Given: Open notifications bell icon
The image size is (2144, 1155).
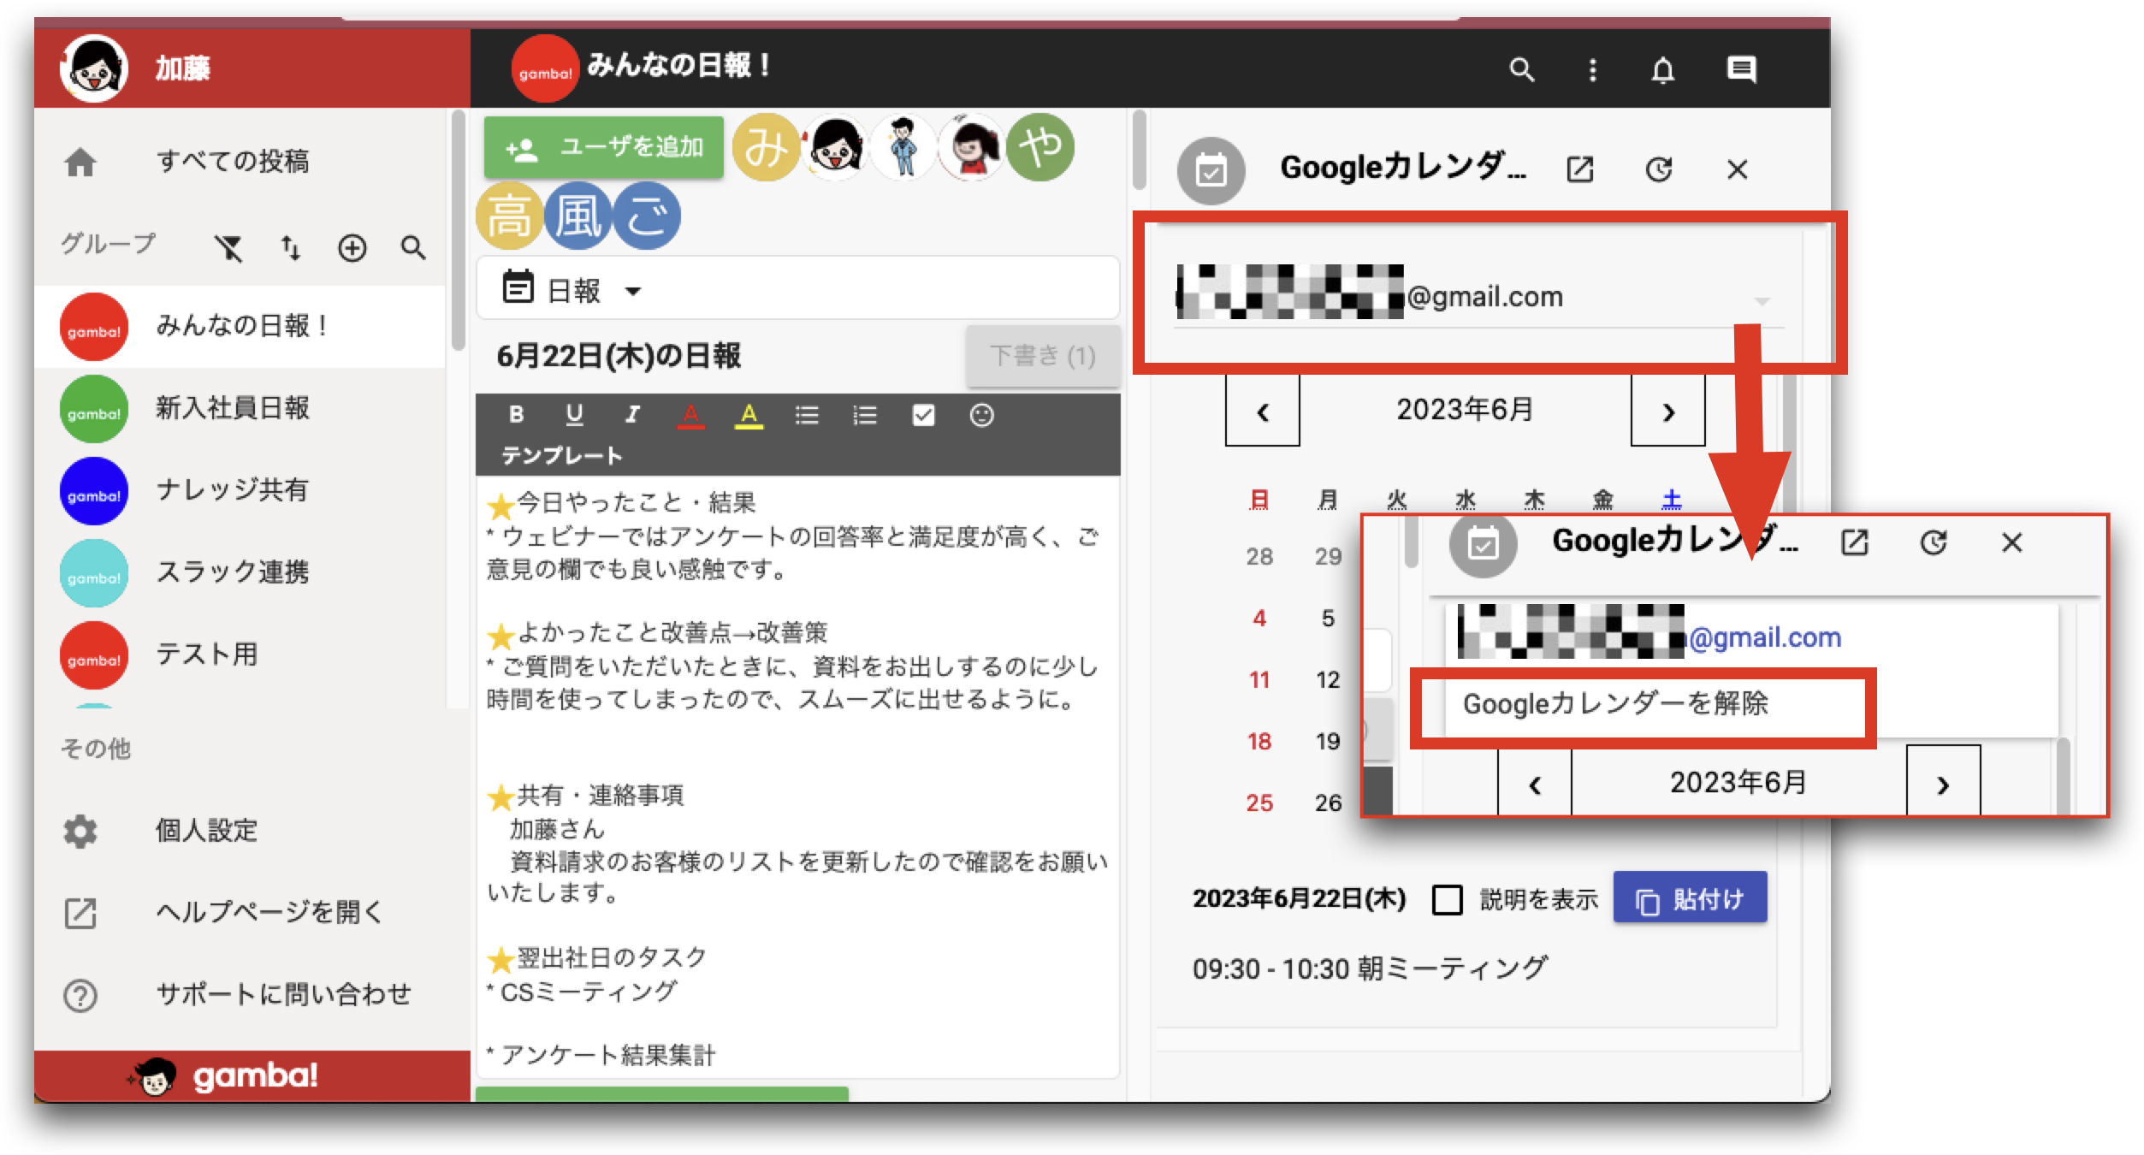Looking at the screenshot, I should pyautogui.click(x=1662, y=69).
